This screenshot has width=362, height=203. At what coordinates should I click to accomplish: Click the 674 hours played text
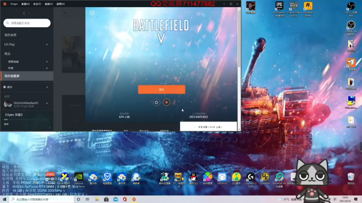coord(124,117)
